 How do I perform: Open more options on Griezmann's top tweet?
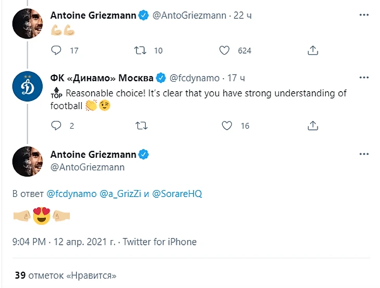pyautogui.click(x=364, y=15)
